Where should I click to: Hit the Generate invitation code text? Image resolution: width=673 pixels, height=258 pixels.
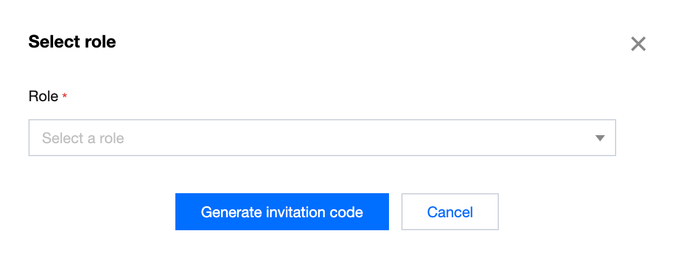pos(282,212)
